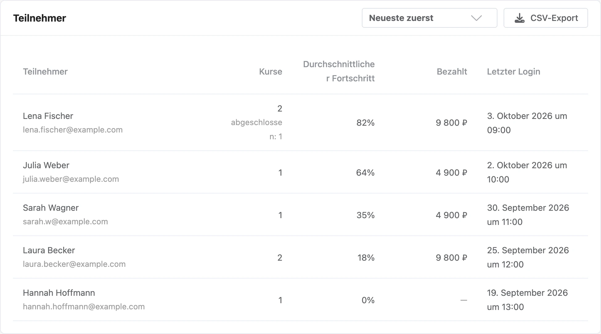
Task: Select participant Hannah Hoffmann
Action: [x=59, y=293]
